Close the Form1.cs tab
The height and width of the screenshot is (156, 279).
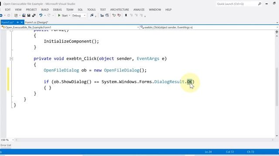(x=22, y=23)
